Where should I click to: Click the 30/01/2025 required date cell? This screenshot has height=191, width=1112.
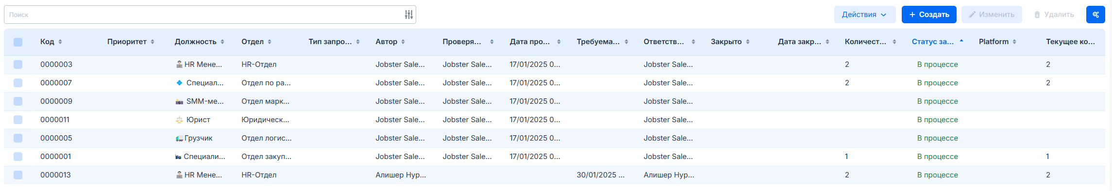click(x=601, y=175)
